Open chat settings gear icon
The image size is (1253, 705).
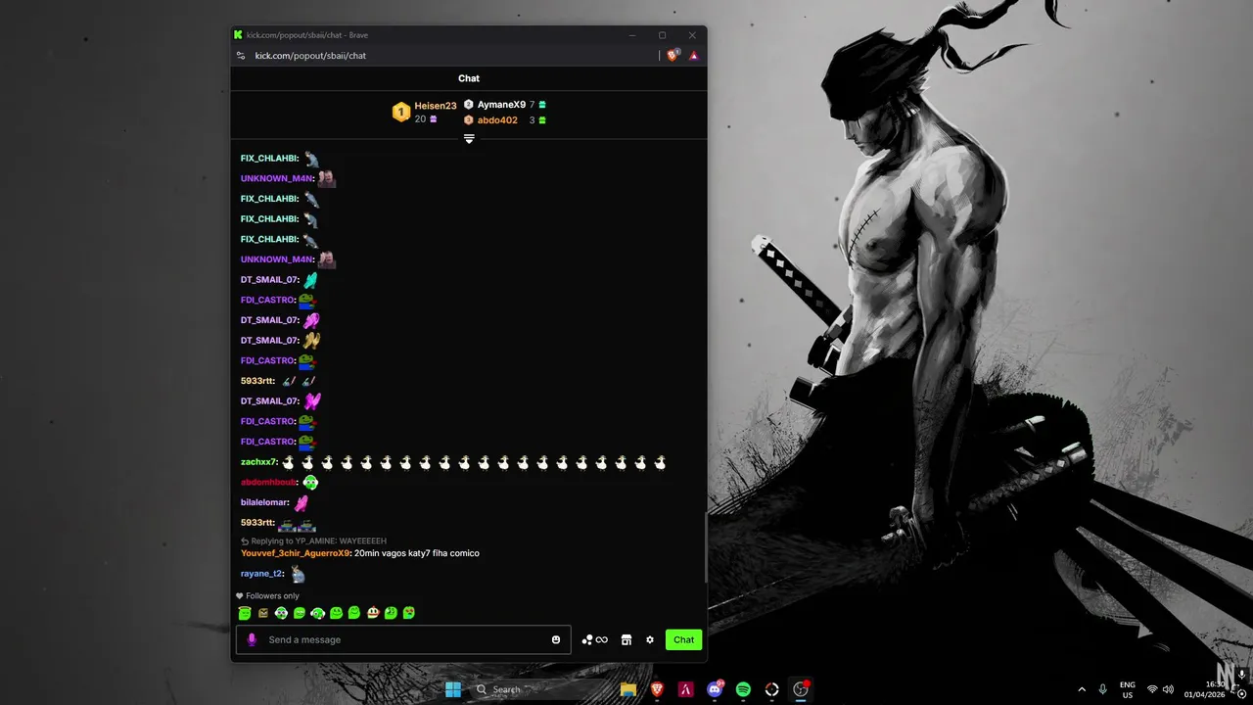[x=650, y=639]
